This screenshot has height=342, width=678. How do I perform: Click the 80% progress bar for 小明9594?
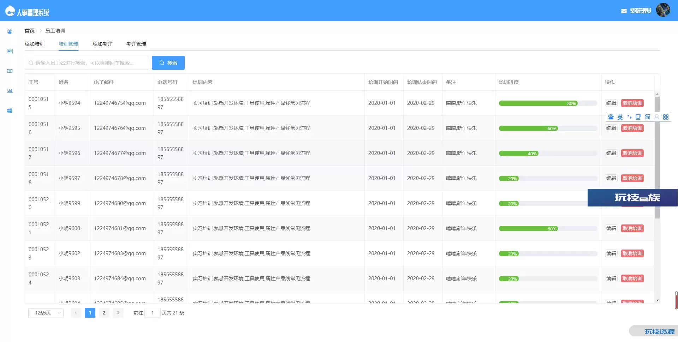(548, 103)
